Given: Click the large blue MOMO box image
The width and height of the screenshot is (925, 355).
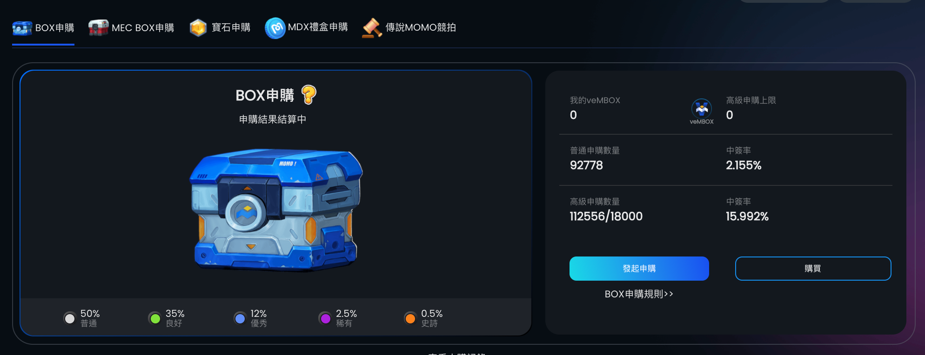Looking at the screenshot, I should [276, 210].
